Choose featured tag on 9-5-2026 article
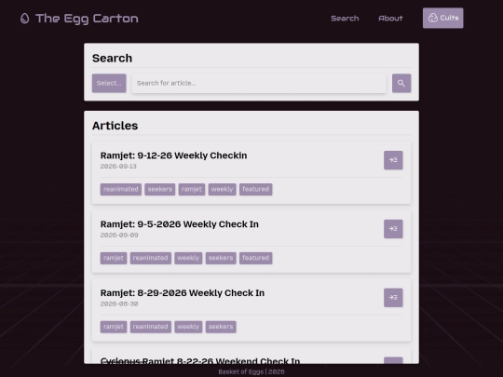The height and width of the screenshot is (377, 503). coord(255,258)
